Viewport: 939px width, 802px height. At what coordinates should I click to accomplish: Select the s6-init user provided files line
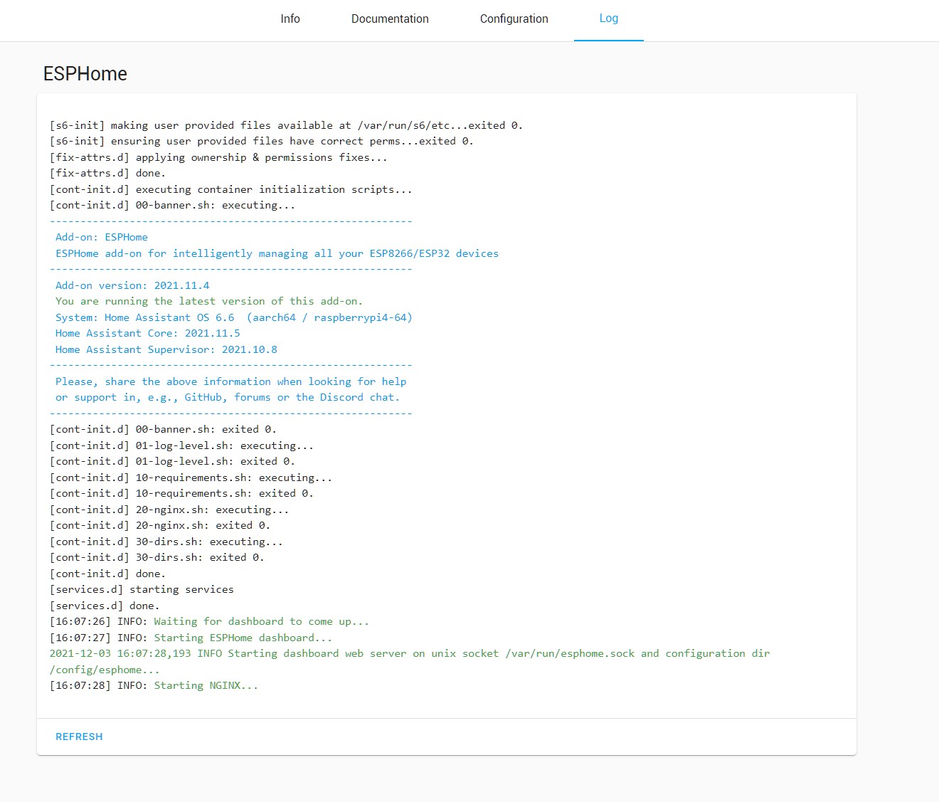tap(285, 125)
